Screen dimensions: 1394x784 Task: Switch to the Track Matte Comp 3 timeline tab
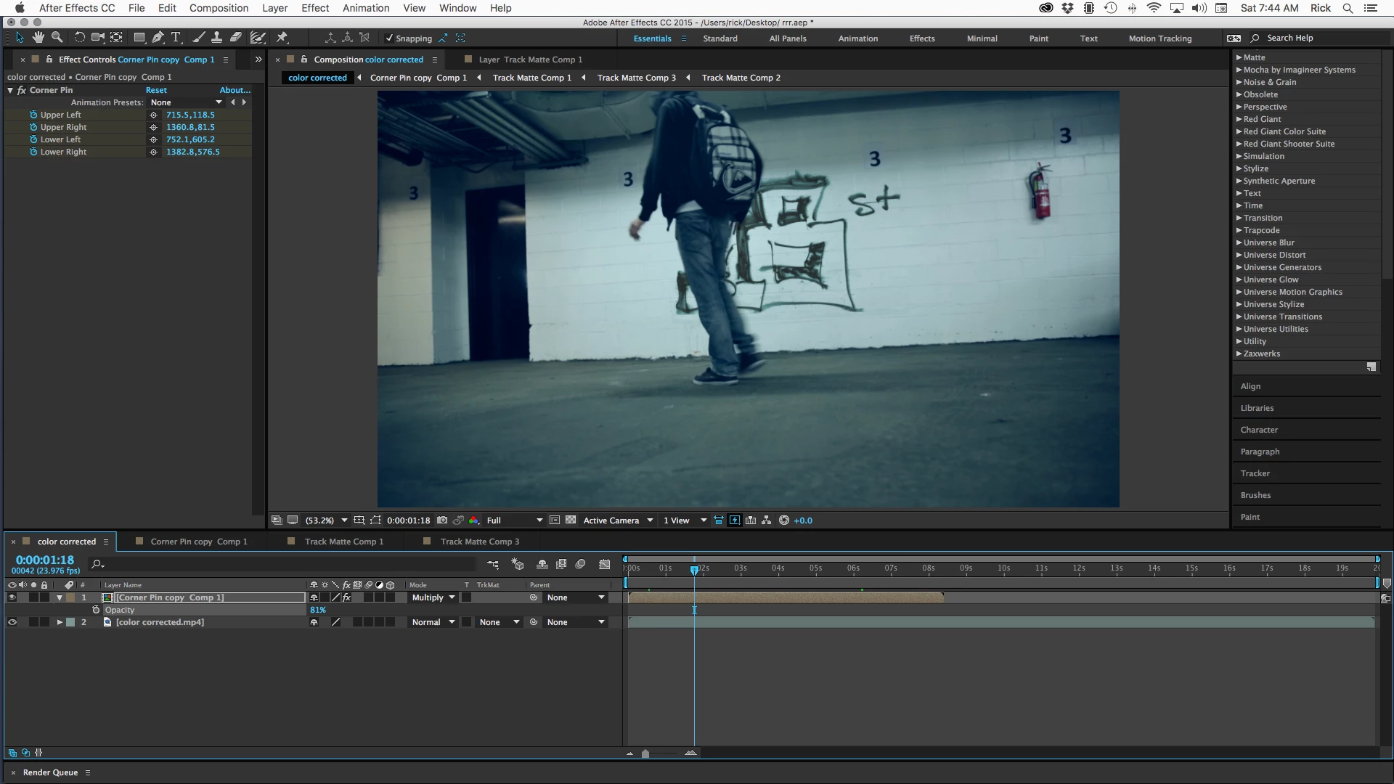tap(479, 542)
